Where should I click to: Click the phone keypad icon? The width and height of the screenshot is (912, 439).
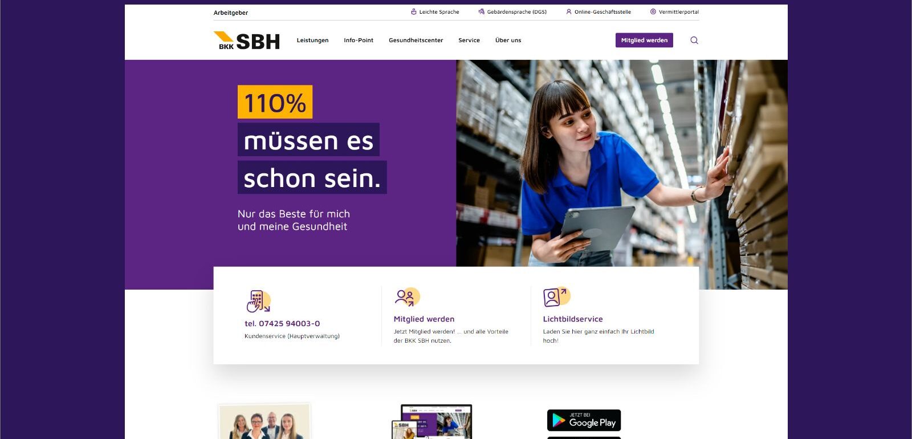[x=258, y=301]
